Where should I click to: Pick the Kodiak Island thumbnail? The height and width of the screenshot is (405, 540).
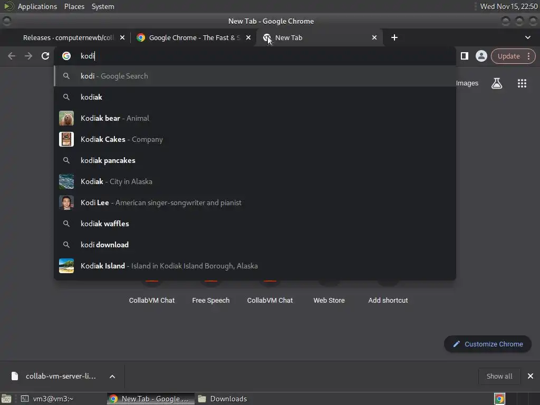(66, 266)
